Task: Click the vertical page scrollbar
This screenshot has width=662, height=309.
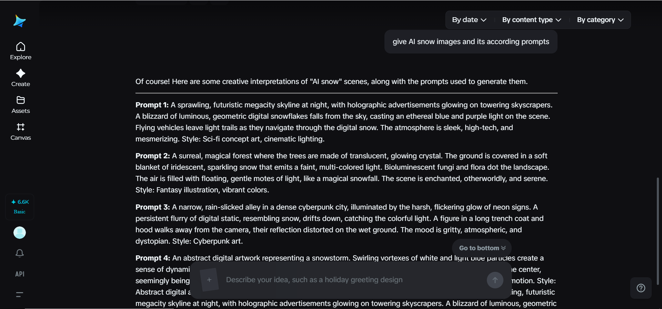Action: tap(658, 231)
